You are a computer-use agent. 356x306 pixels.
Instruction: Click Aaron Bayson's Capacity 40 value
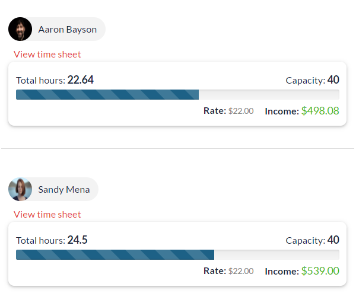[333, 80]
